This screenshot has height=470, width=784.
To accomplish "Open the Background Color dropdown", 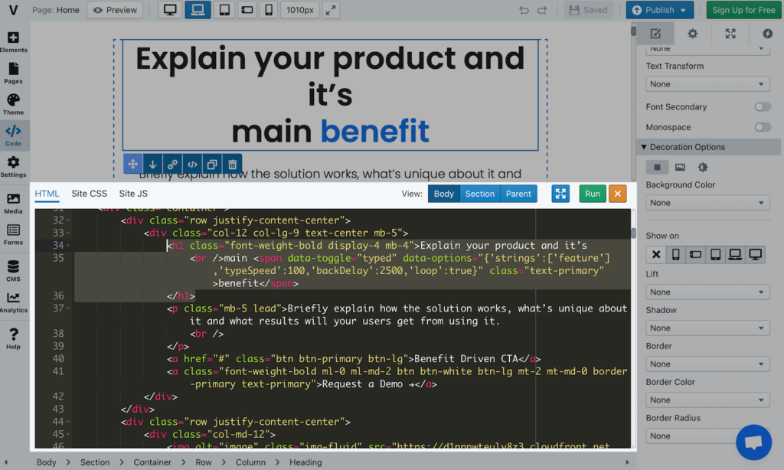I will pyautogui.click(x=707, y=203).
